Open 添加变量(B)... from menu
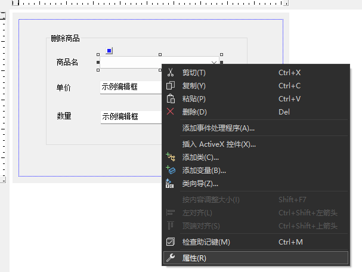Image resolution: width=362 pixels, height=272 pixels. [x=256, y=171]
